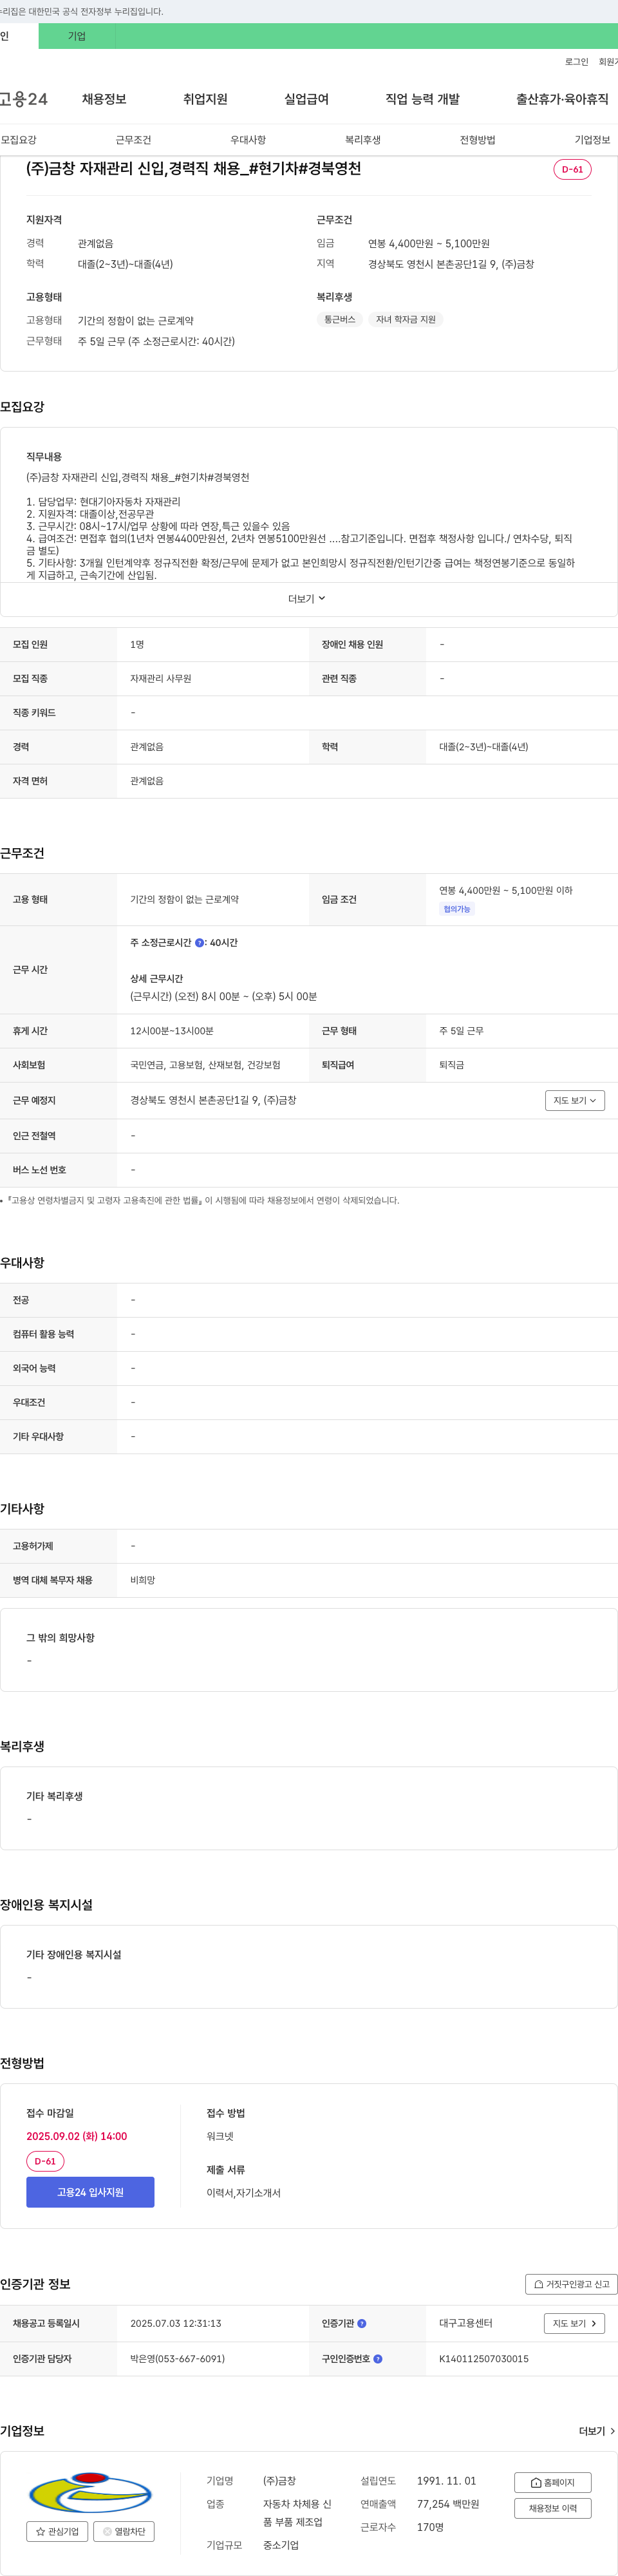Open 기업정보 더보기 link
Screen dimensions: 618x2576
point(597,2431)
